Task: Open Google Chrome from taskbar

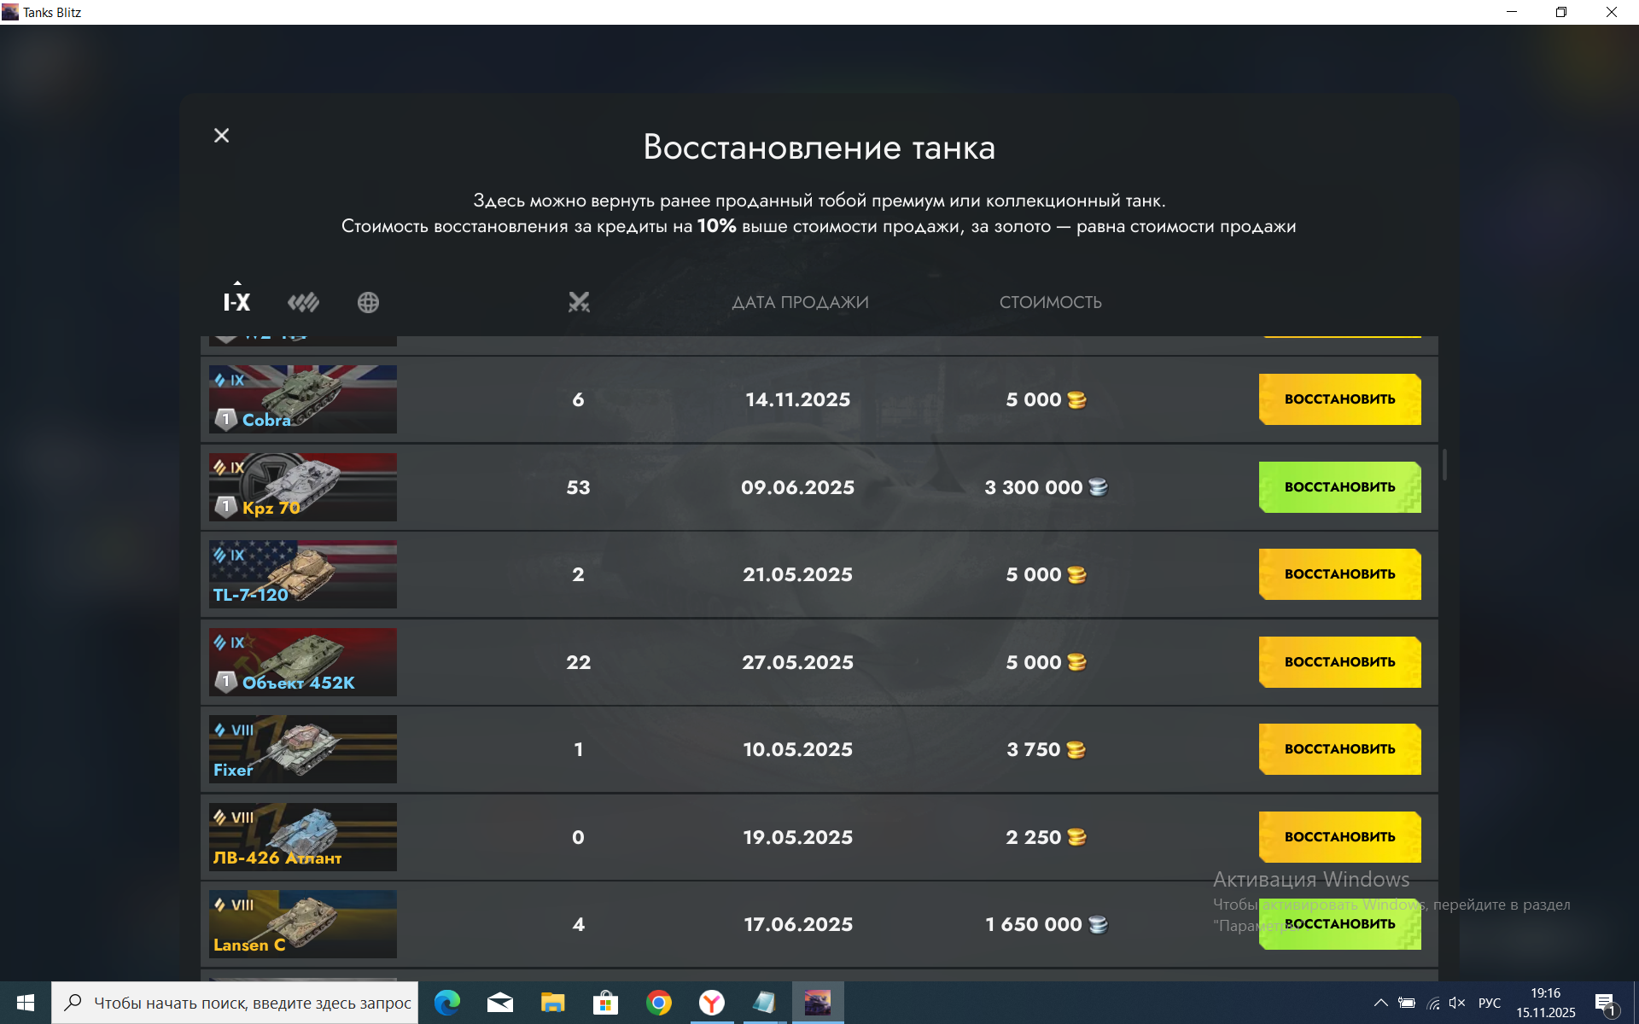Action: (658, 1003)
